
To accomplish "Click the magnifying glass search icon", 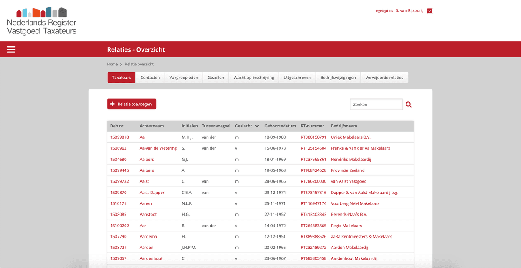I will point(409,105).
